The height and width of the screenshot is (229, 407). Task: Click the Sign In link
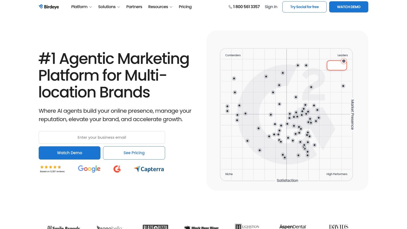(x=271, y=7)
